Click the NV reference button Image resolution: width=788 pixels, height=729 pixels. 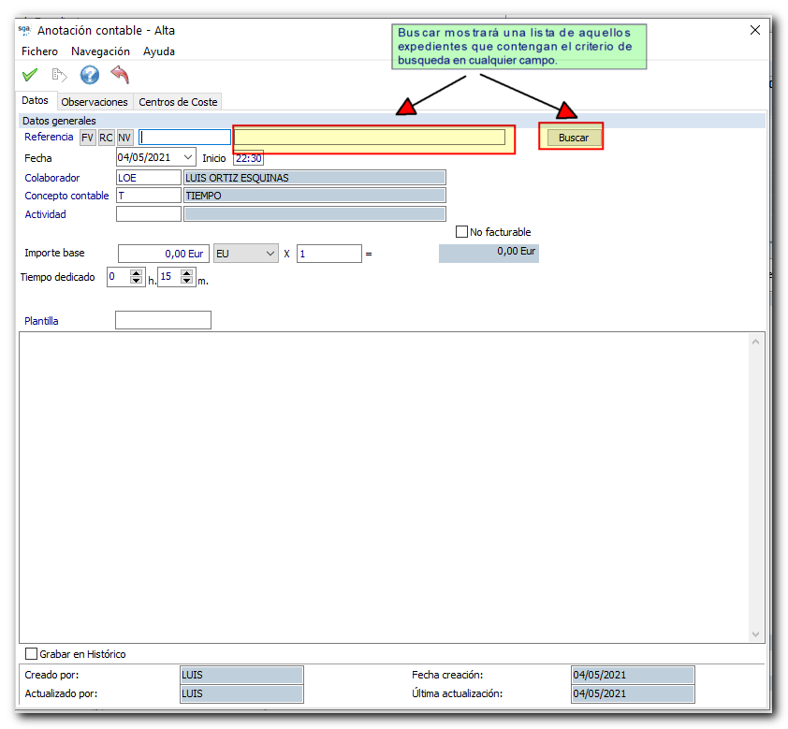click(x=124, y=138)
